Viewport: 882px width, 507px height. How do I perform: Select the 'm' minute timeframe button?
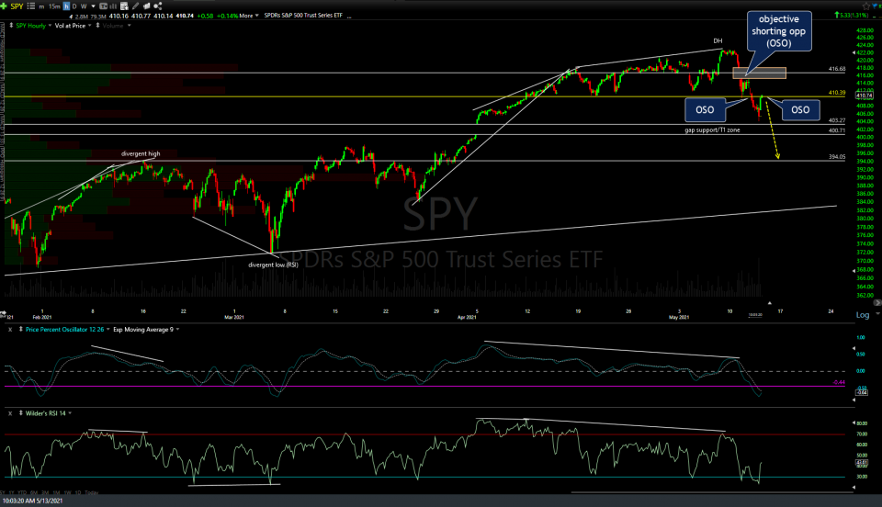(41, 6)
